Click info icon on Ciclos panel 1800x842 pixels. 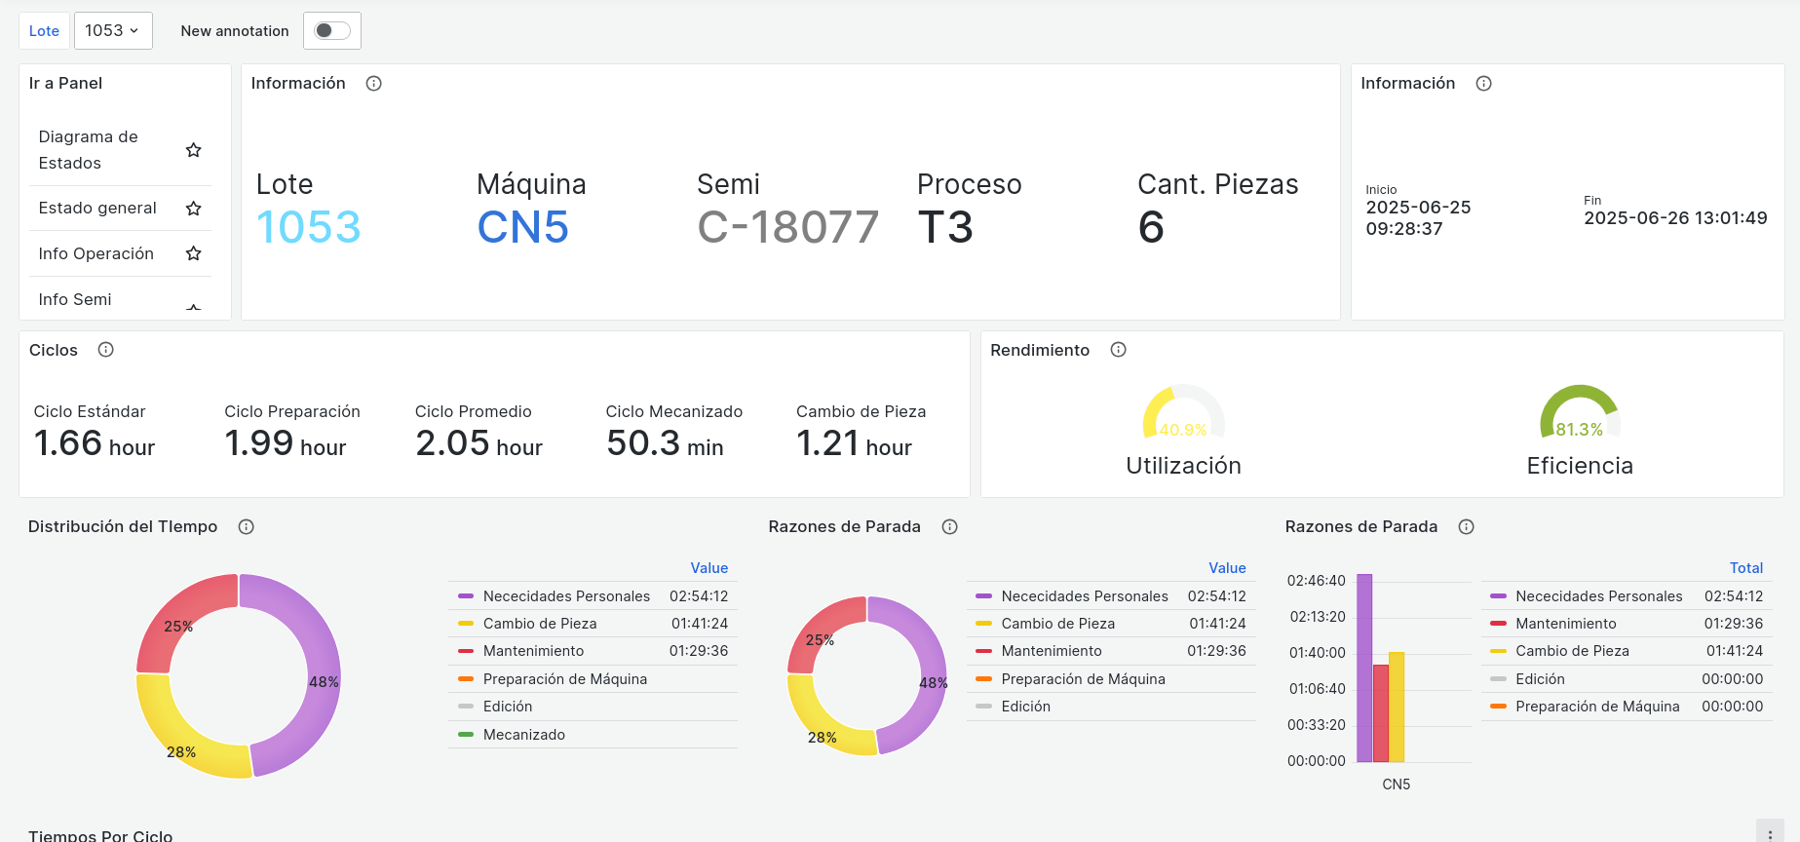pos(106,350)
